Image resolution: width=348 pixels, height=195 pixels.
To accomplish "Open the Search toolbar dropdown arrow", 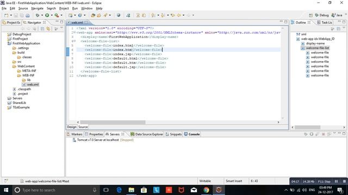I will (110, 15).
